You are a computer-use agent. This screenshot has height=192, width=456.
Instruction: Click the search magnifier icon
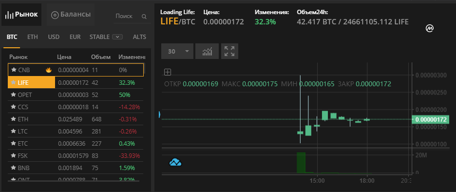[x=144, y=16]
